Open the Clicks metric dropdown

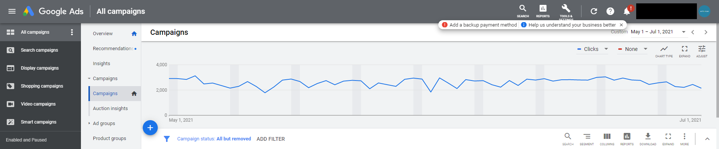click(x=592, y=49)
